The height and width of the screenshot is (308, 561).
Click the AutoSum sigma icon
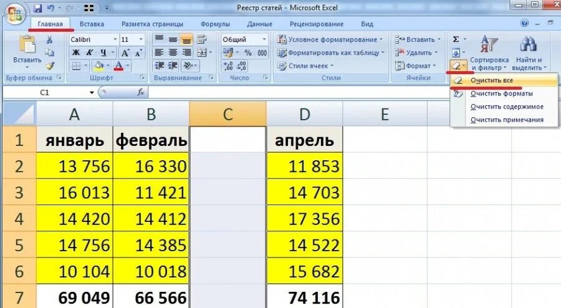tap(456, 39)
